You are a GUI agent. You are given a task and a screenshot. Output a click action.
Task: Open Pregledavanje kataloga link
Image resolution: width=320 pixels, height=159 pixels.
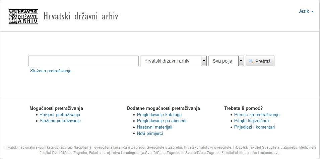pos(159,114)
